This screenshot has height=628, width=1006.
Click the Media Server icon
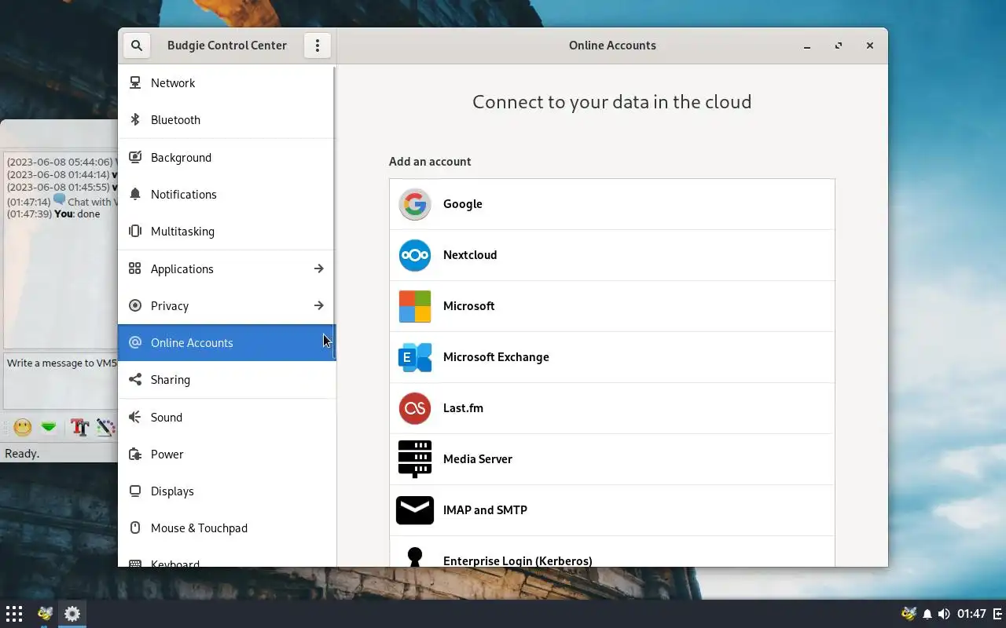(x=415, y=459)
